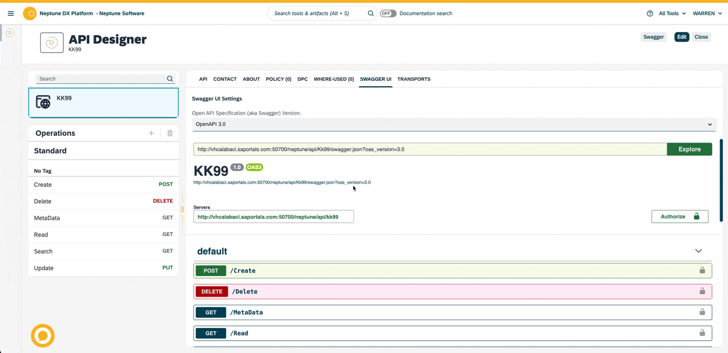This screenshot has width=728, height=353.
Task: Click the API list Search field
Action: [x=100, y=79]
